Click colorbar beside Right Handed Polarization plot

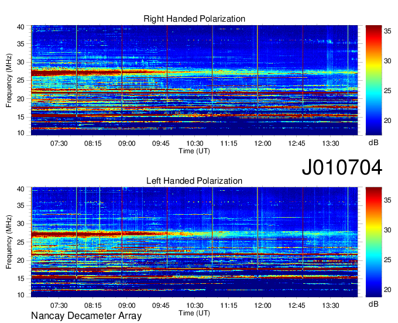pyautogui.click(x=373, y=80)
